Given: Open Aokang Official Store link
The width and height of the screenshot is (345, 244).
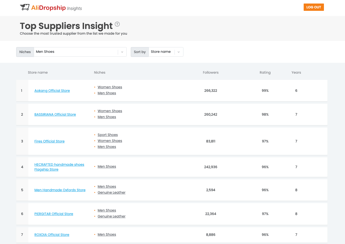Looking at the screenshot, I should click(52, 91).
